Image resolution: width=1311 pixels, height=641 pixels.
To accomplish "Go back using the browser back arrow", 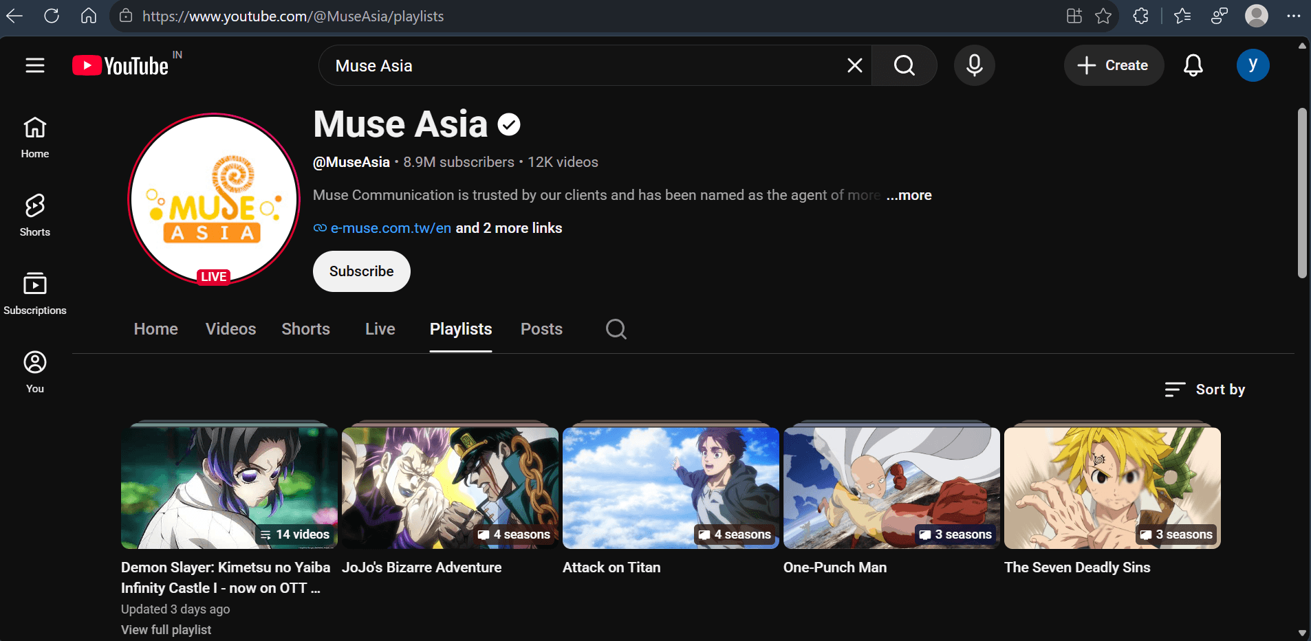I will point(14,16).
